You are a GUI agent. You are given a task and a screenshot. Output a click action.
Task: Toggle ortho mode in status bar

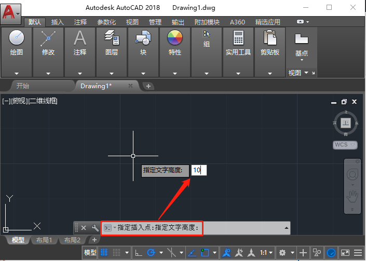click(x=138, y=253)
